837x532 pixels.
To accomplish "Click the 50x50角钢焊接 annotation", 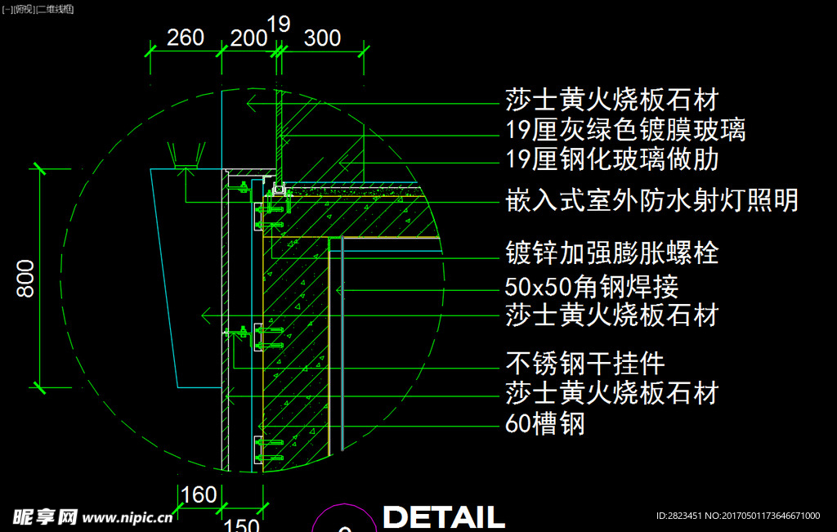I will [592, 287].
